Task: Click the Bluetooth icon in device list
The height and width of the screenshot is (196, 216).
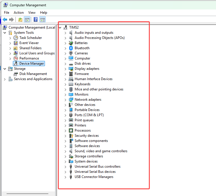Action: click(71, 48)
